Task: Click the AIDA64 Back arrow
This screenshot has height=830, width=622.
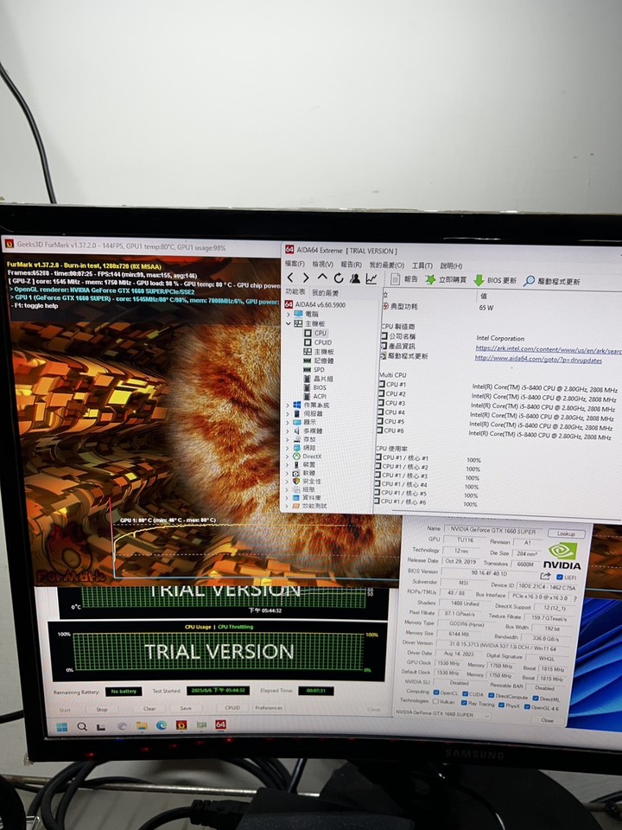Action: (290, 278)
